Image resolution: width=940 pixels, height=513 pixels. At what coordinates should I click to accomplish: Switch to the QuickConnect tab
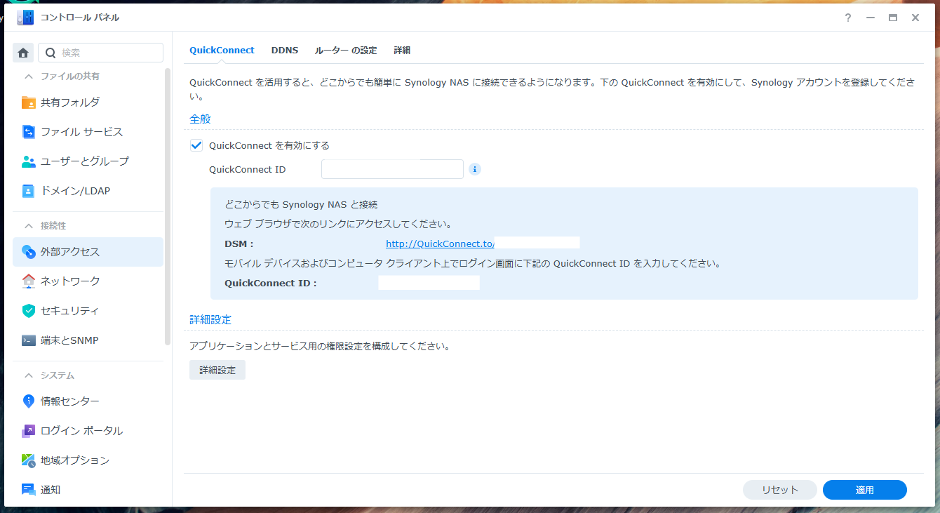point(222,51)
